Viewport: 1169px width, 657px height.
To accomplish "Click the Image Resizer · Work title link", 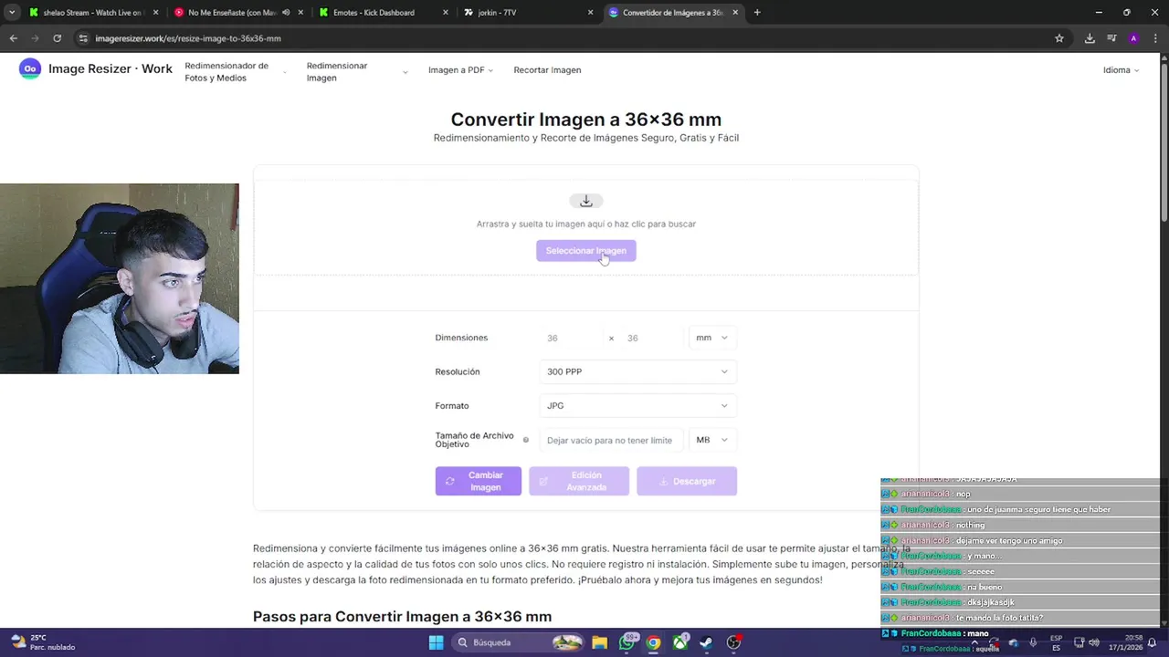I will (x=110, y=69).
